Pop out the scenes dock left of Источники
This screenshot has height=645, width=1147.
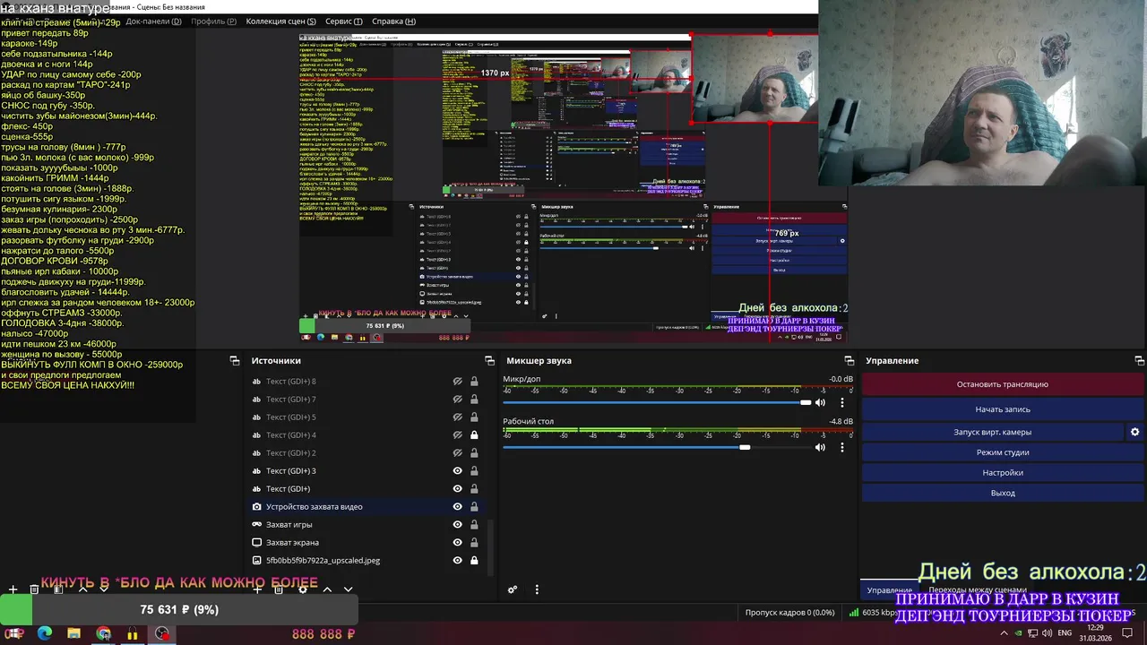tap(235, 361)
